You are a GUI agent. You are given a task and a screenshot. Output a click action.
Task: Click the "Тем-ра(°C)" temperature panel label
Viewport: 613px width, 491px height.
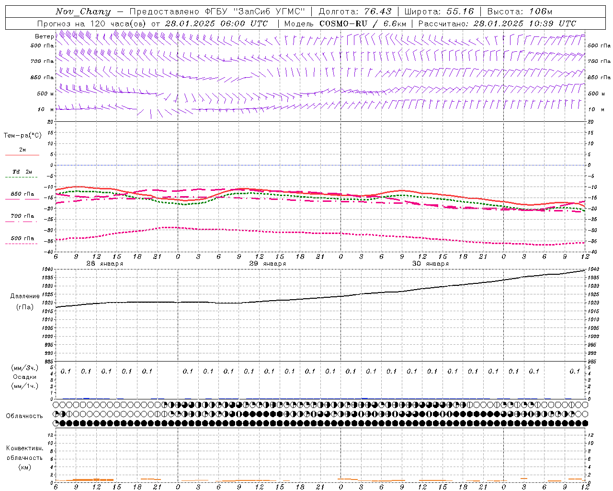tap(23, 136)
